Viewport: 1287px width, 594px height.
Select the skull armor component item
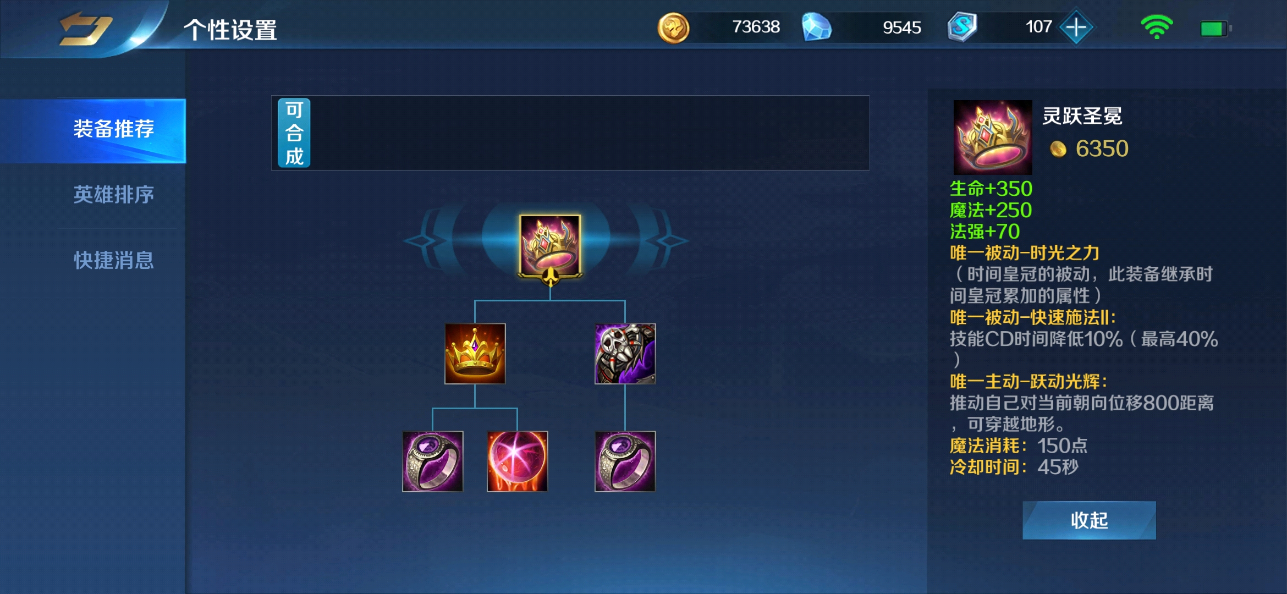pos(625,354)
